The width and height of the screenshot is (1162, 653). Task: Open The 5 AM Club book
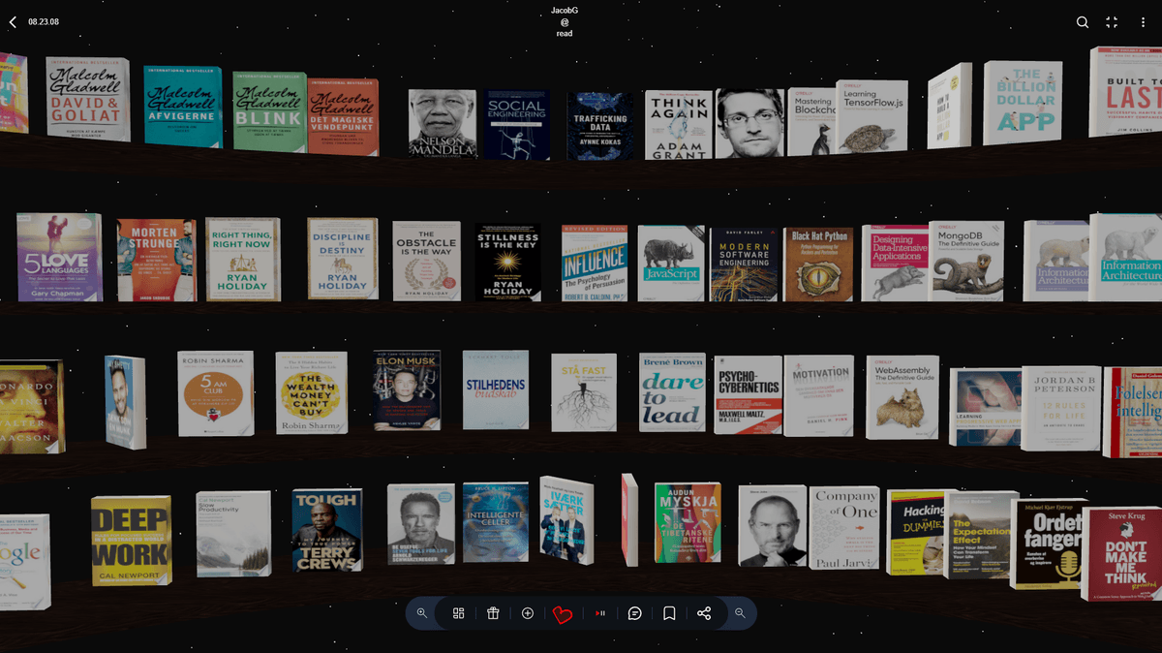coord(216,393)
